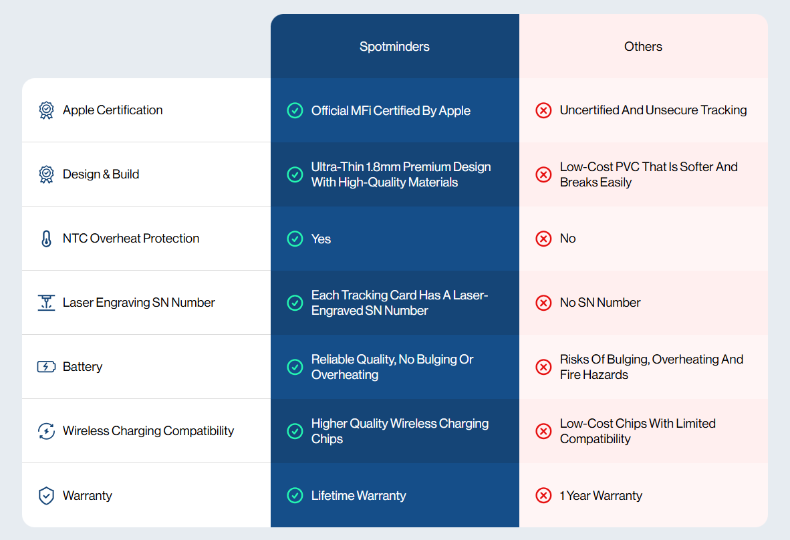Click Low-Cost Chips With Limited Compatibility text
This screenshot has height=540, width=790.
point(638,431)
